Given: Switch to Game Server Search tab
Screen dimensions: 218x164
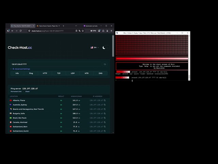Looking at the screenshot, I should coord(48,26).
